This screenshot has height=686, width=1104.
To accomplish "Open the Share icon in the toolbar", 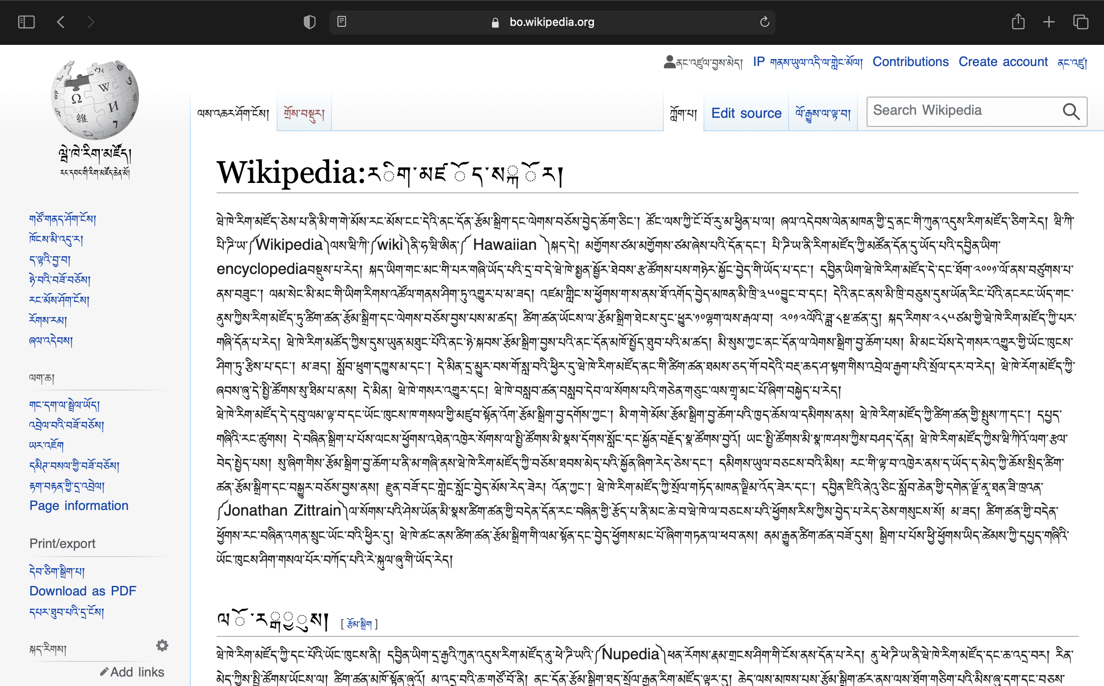I will [x=1018, y=22].
